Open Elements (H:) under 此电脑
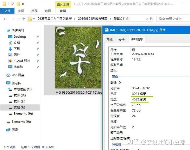The image size is (190, 150). click(x=23, y=114)
